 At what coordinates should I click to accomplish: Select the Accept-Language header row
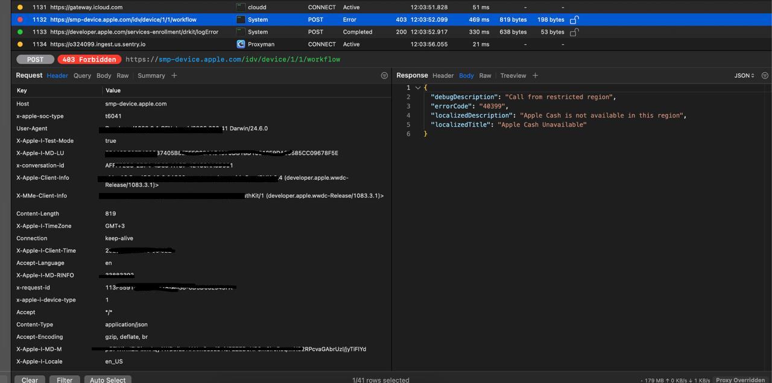pos(201,263)
